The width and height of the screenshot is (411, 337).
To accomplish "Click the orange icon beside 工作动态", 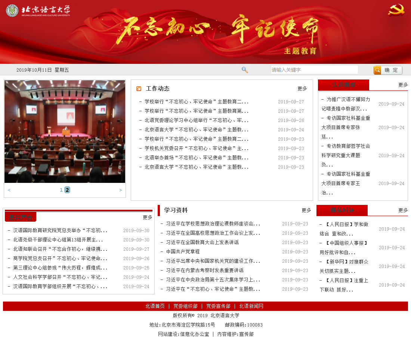I will coord(139,88).
